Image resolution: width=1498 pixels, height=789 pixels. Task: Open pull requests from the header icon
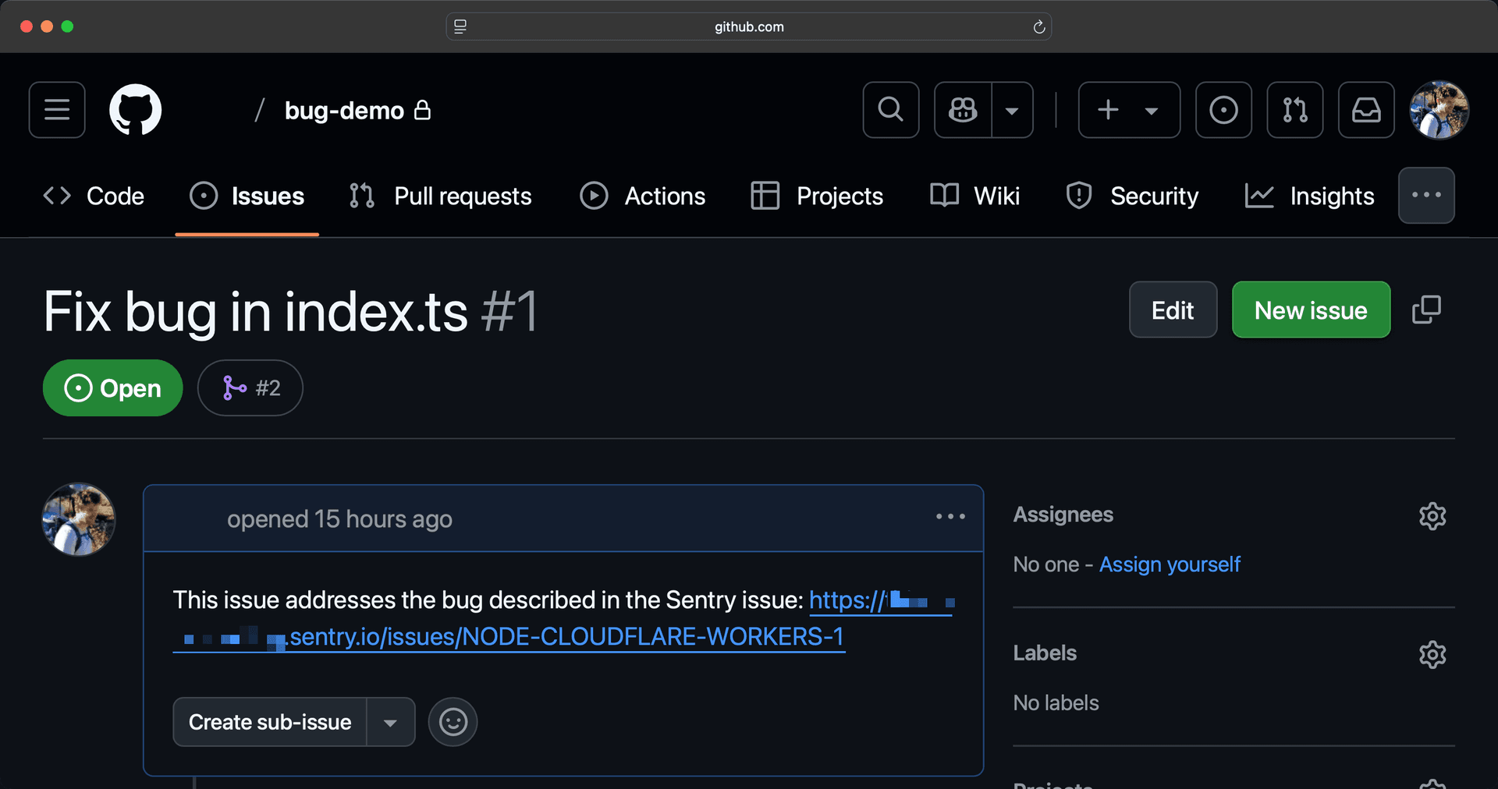[1294, 109]
